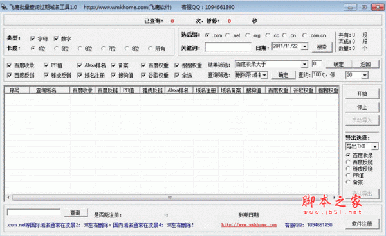Select the .com.cn suffix option
Image resolution: width=386 pixels, height=236 pixels.
(304, 35)
